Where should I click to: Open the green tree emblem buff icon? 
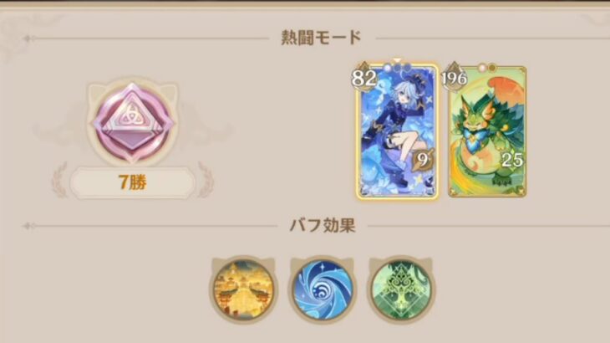401,289
